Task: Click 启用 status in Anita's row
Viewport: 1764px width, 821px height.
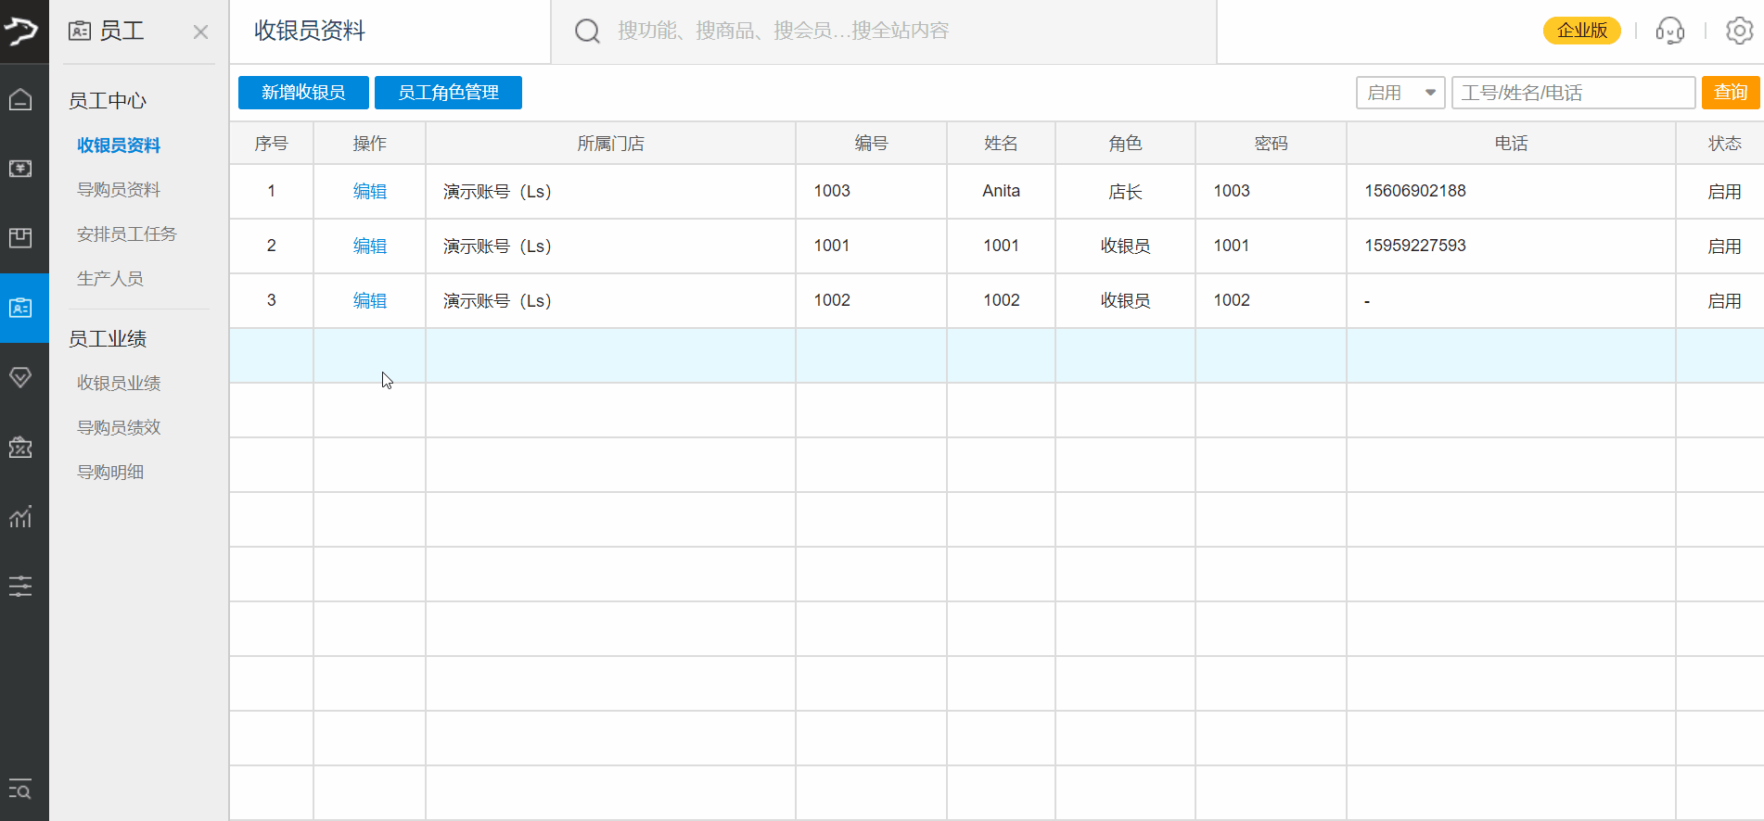Action: 1724,192
